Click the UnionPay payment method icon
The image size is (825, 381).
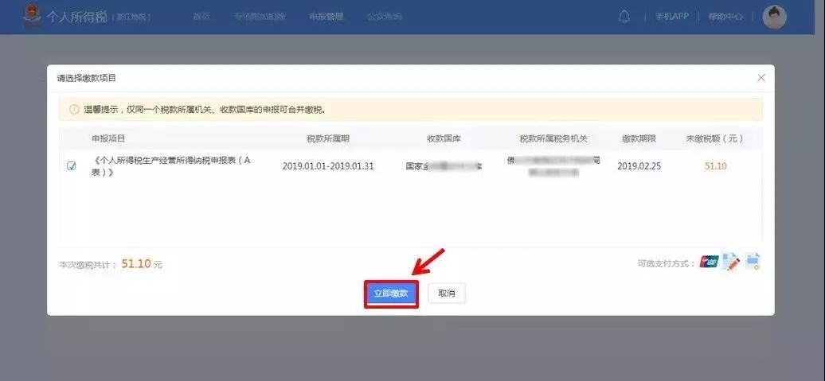click(x=708, y=262)
